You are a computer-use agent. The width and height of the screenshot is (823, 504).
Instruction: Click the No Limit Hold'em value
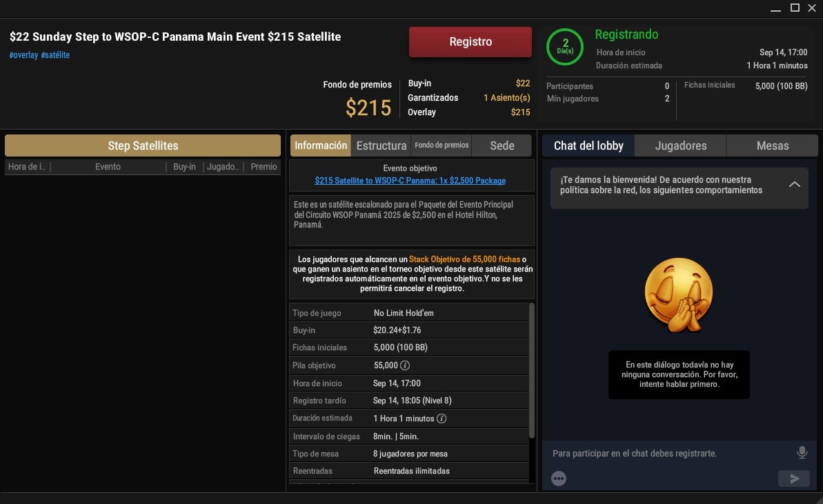point(404,313)
